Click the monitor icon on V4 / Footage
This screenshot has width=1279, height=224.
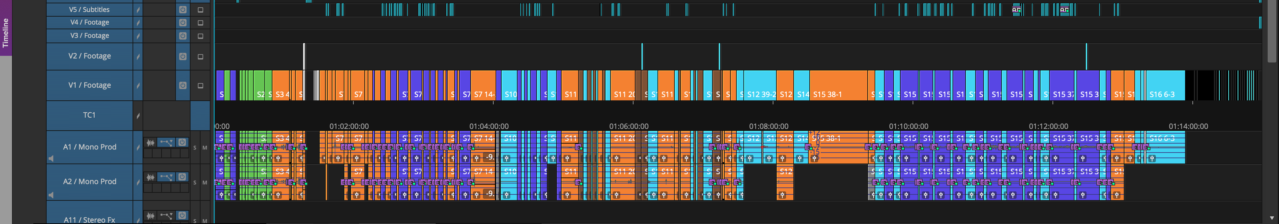(x=201, y=23)
